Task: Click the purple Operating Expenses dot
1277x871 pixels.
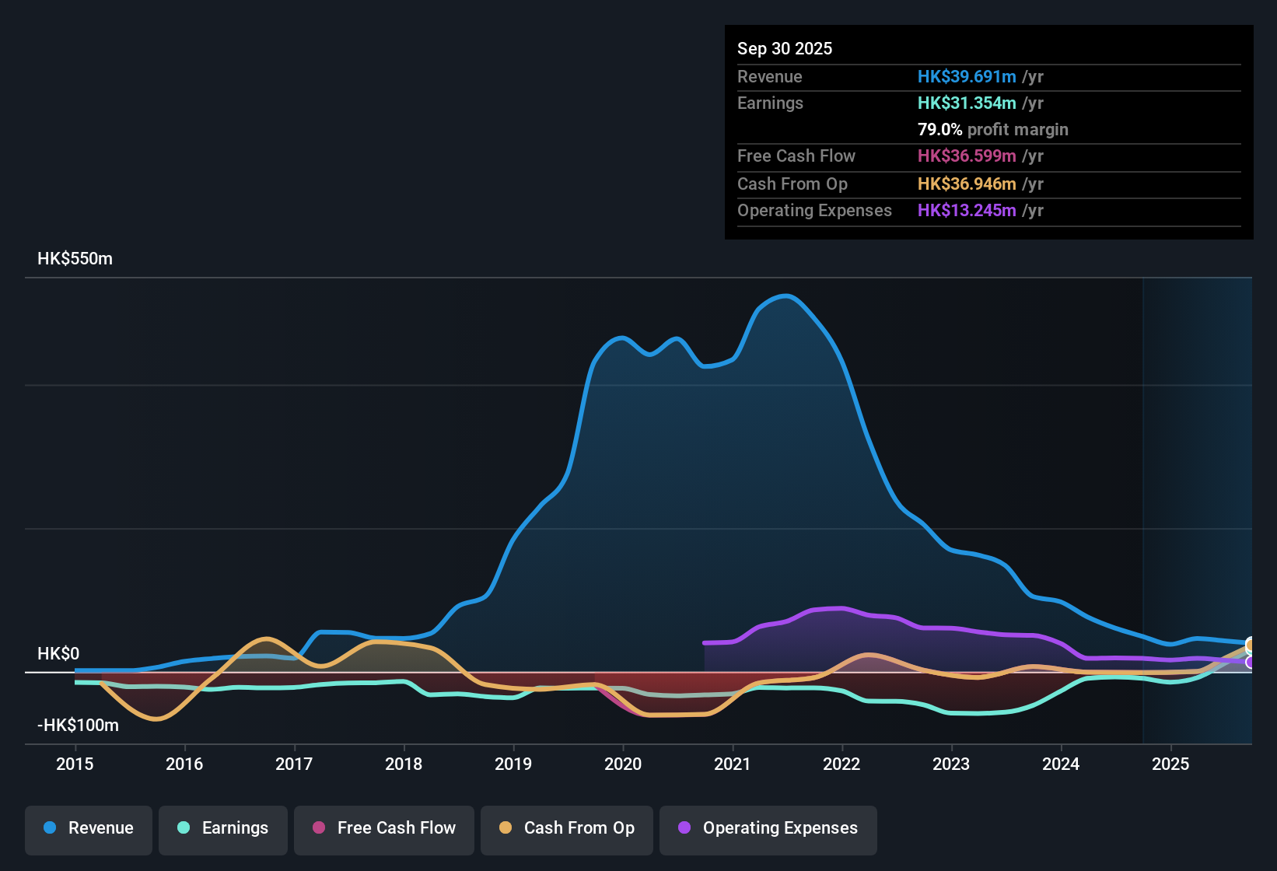Action: coord(685,828)
